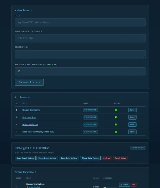Image resolution: width=160 pixels, height=188 pixels.
Task: Open the Conquer the Fortress round link
Action: click(31, 110)
